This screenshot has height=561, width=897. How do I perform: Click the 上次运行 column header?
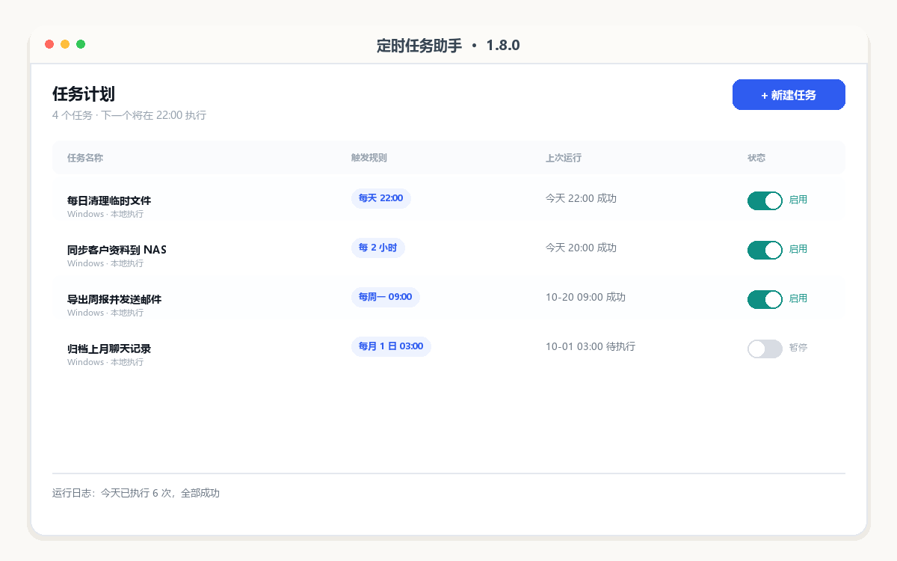click(564, 158)
